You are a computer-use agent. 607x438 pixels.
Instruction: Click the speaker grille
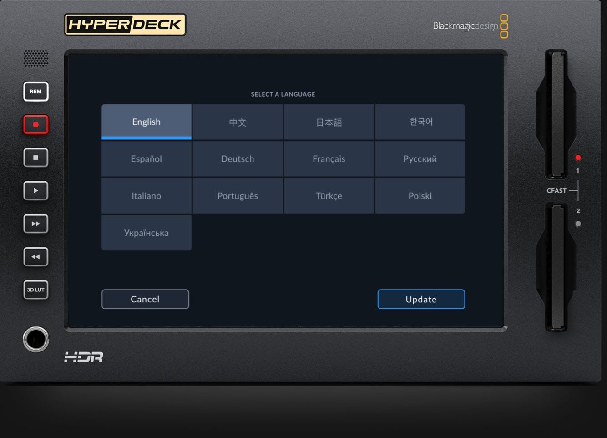tap(36, 58)
